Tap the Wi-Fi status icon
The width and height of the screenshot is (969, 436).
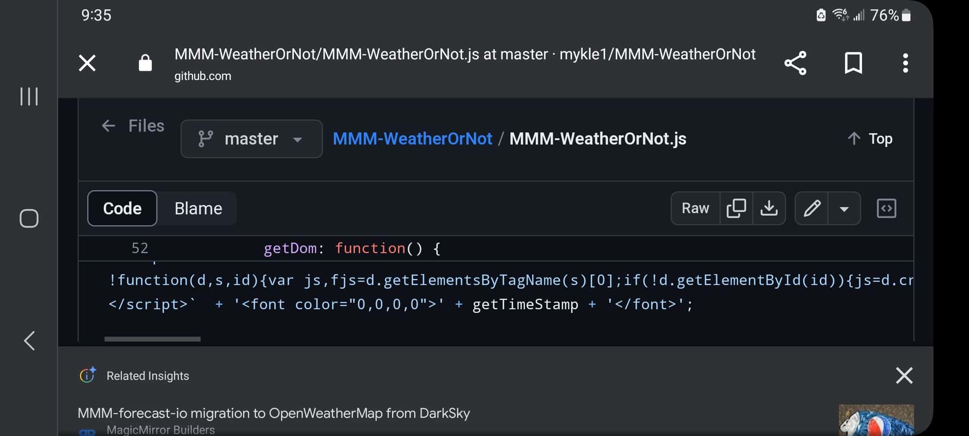point(841,15)
